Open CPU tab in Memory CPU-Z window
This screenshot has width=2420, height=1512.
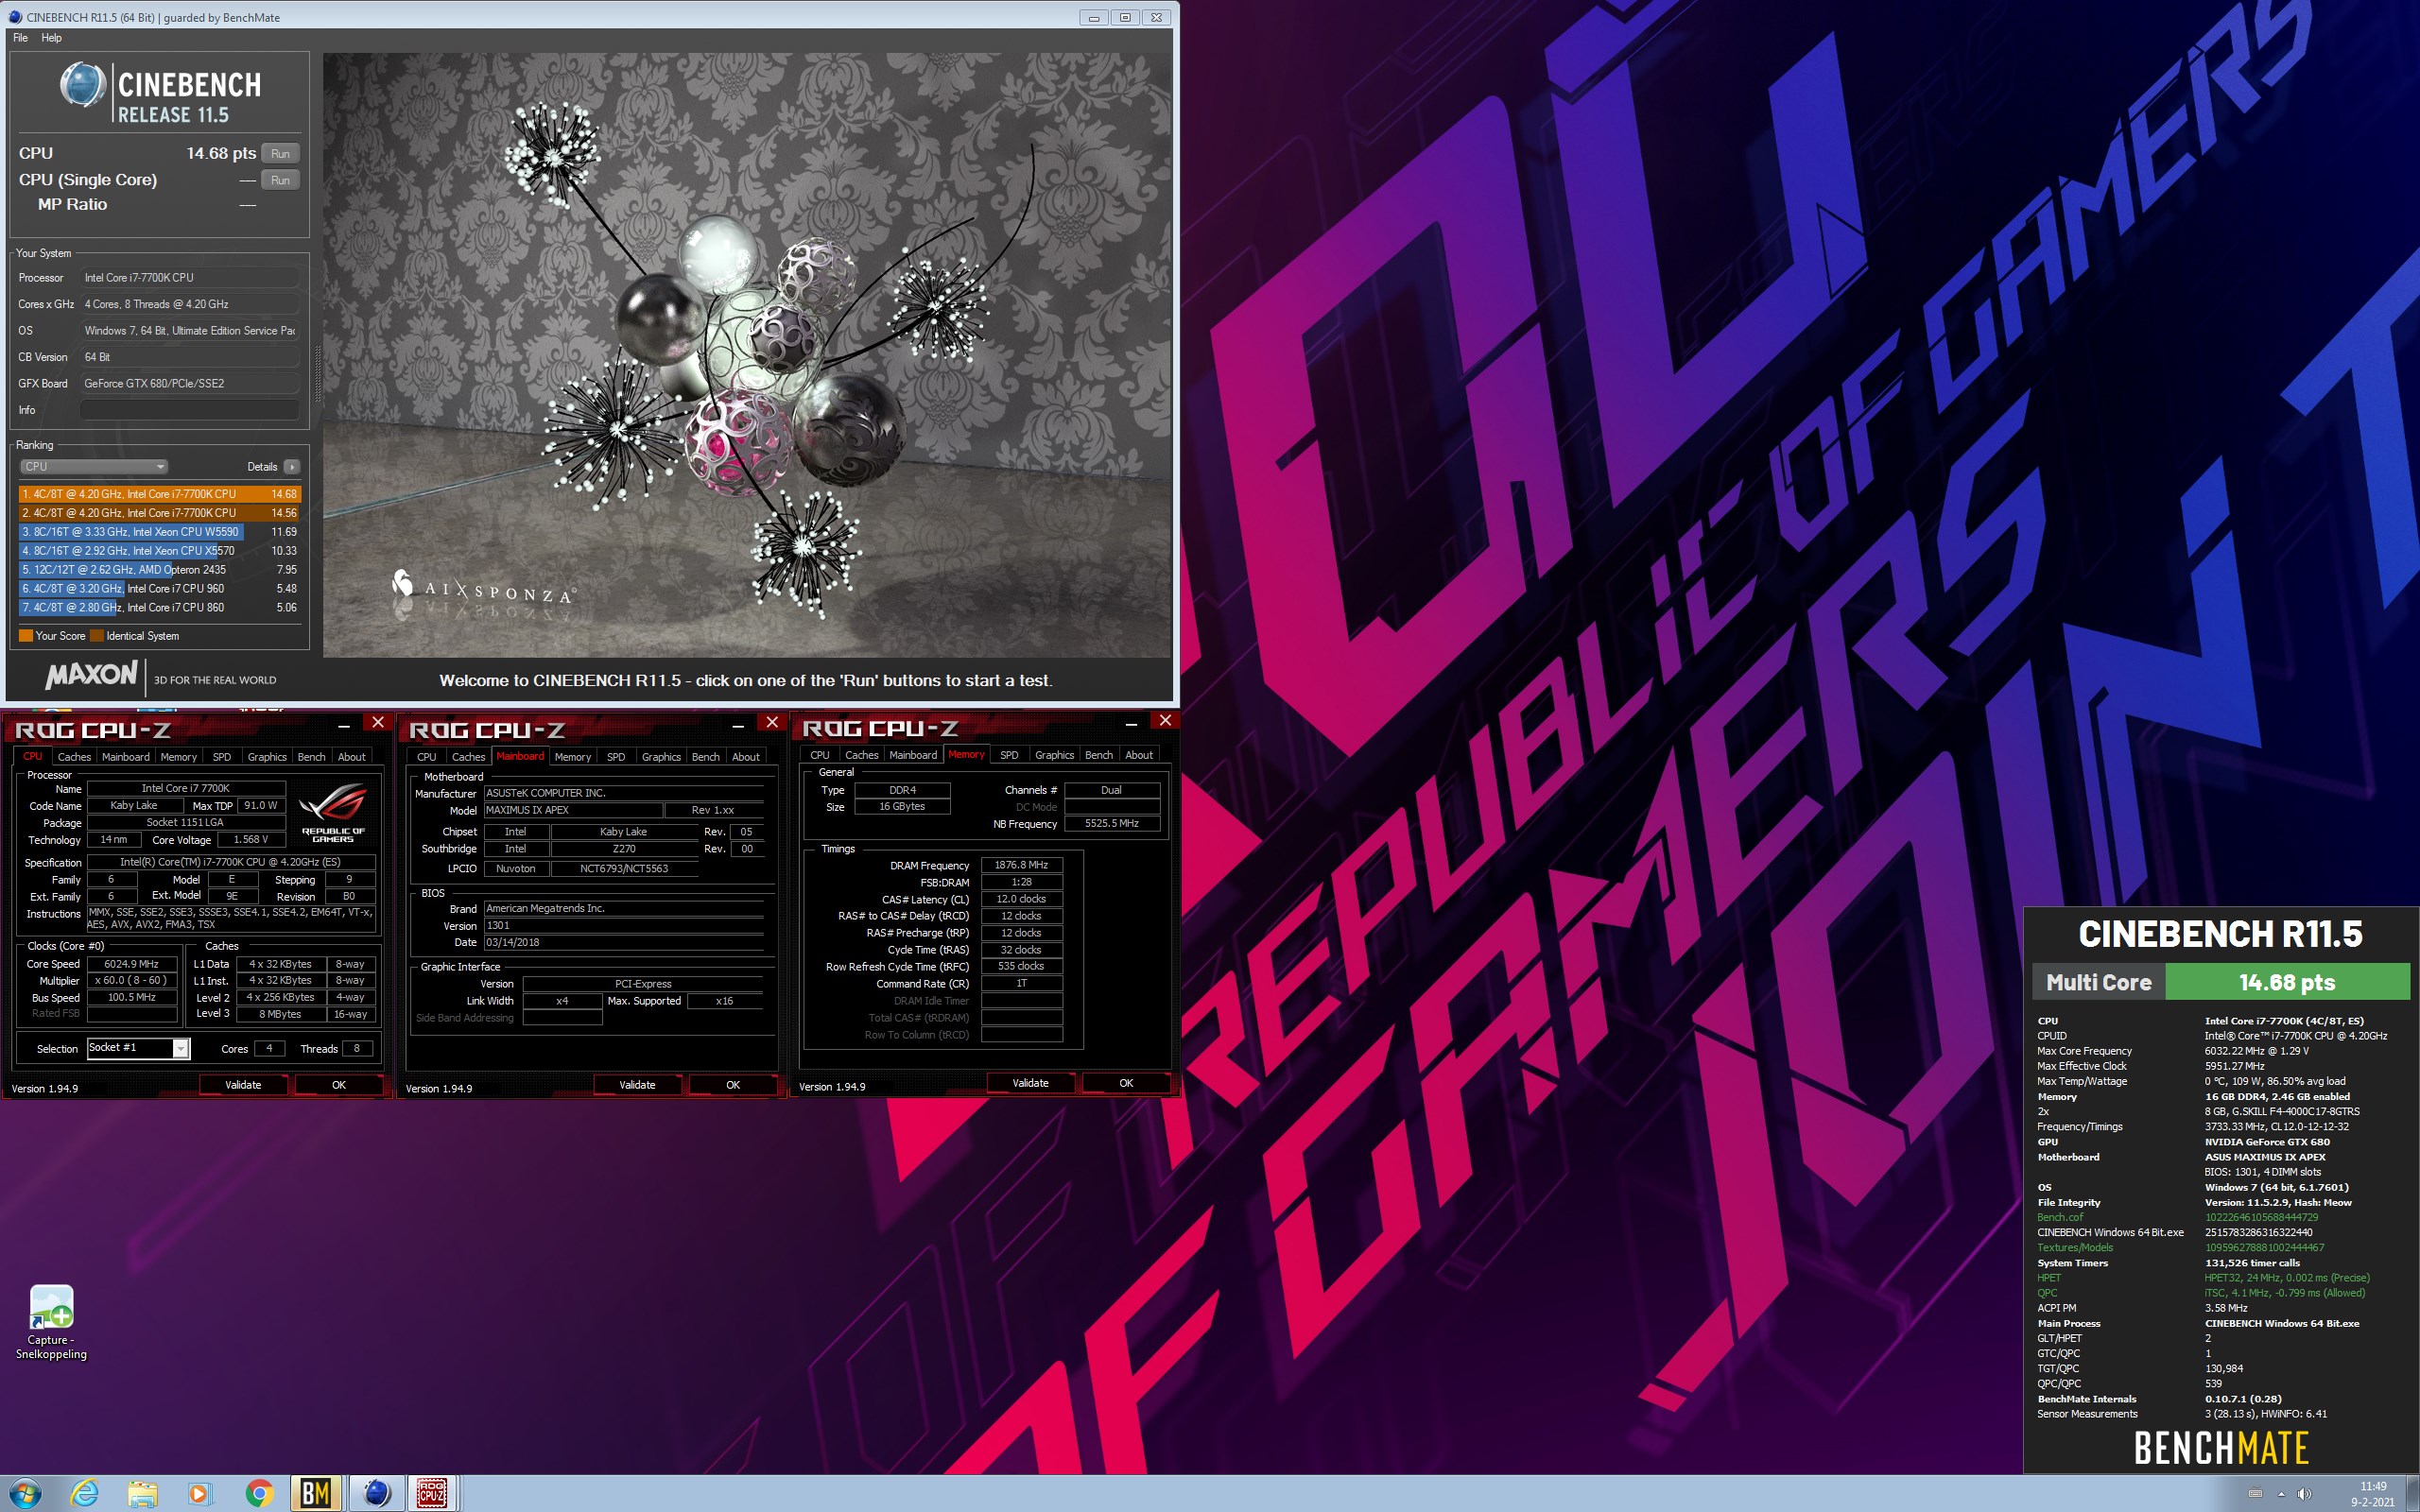[x=820, y=755]
